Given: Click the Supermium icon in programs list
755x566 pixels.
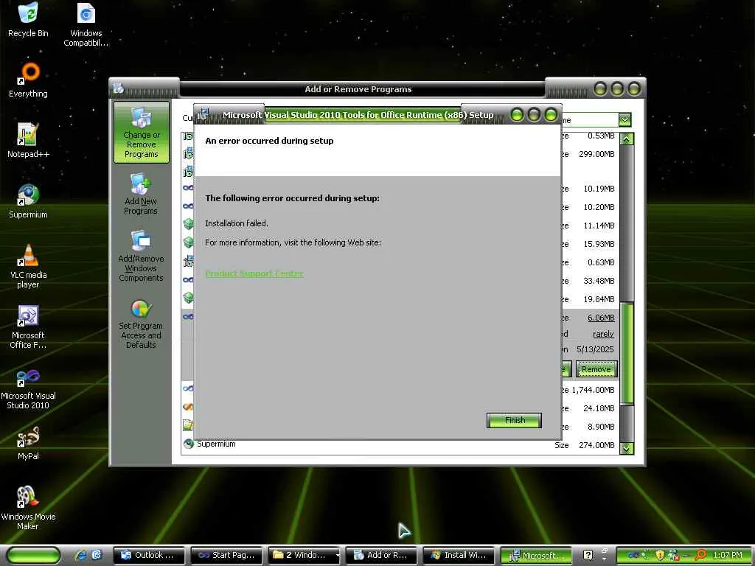Looking at the screenshot, I should click(x=188, y=444).
